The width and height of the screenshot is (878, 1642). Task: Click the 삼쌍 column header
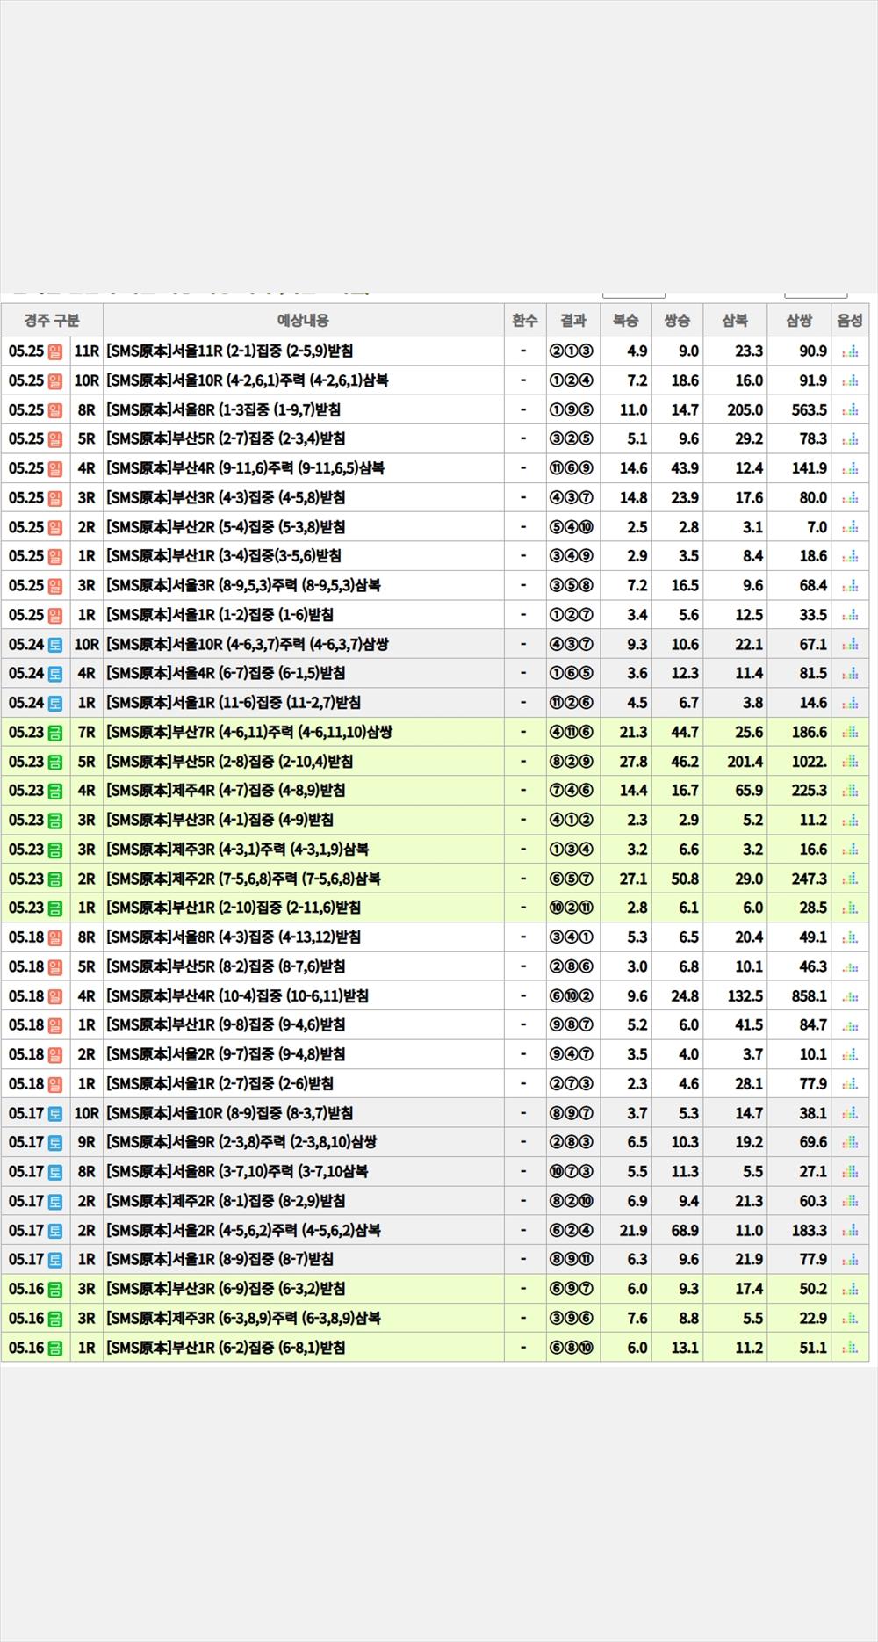coord(798,321)
